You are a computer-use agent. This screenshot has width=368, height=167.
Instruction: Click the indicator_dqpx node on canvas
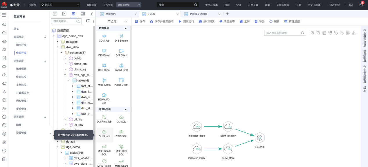[197, 127]
